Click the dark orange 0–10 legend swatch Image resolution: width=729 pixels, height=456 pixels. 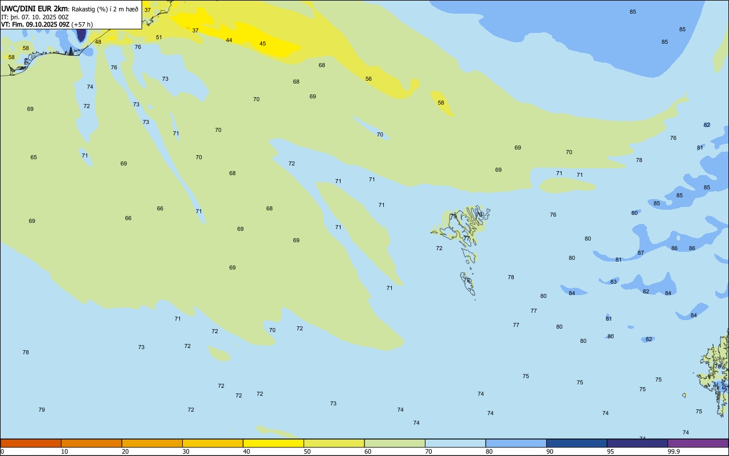(31, 443)
